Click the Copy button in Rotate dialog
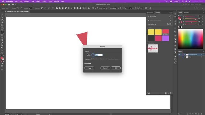 tap(89, 68)
